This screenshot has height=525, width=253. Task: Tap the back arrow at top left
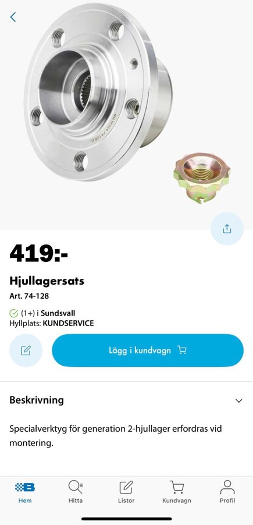pyautogui.click(x=13, y=17)
